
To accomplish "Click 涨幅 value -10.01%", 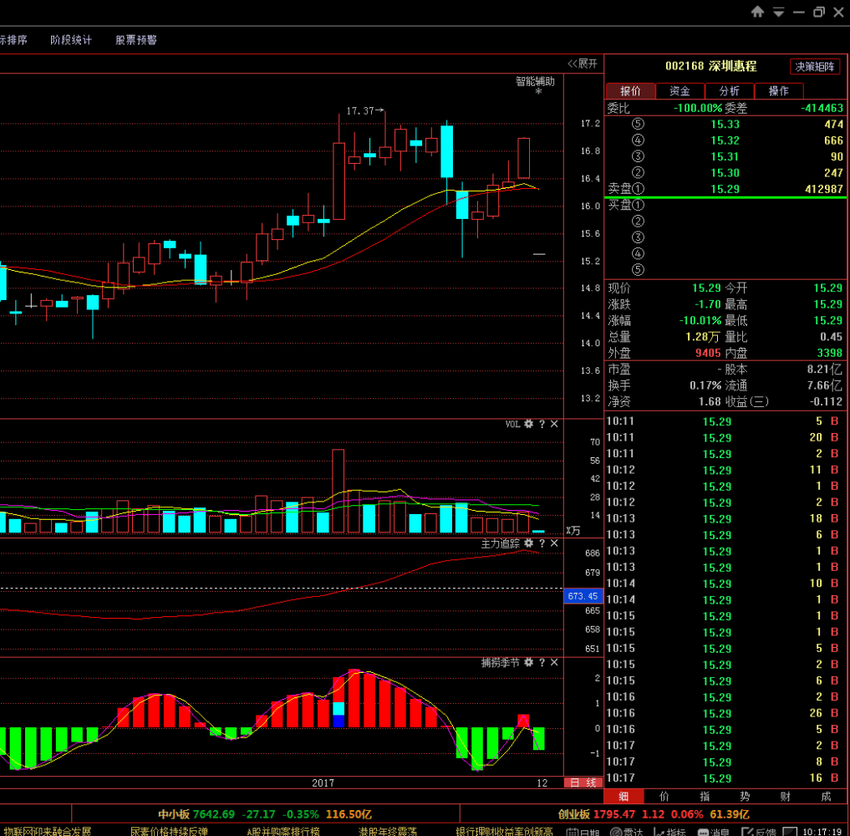I will [700, 320].
